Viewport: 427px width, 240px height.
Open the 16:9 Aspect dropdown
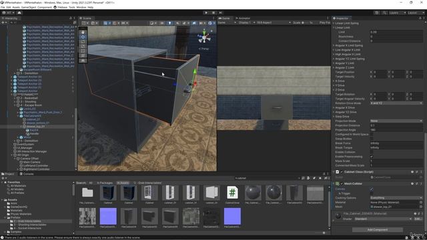tap(274, 23)
